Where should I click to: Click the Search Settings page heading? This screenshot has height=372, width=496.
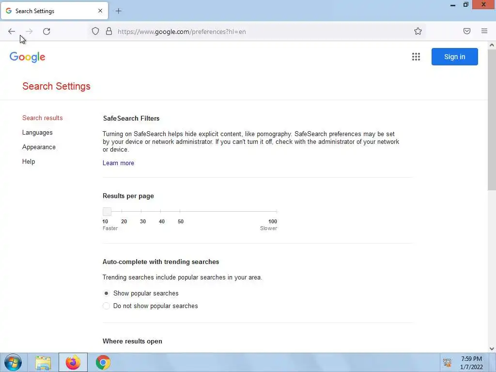point(56,86)
